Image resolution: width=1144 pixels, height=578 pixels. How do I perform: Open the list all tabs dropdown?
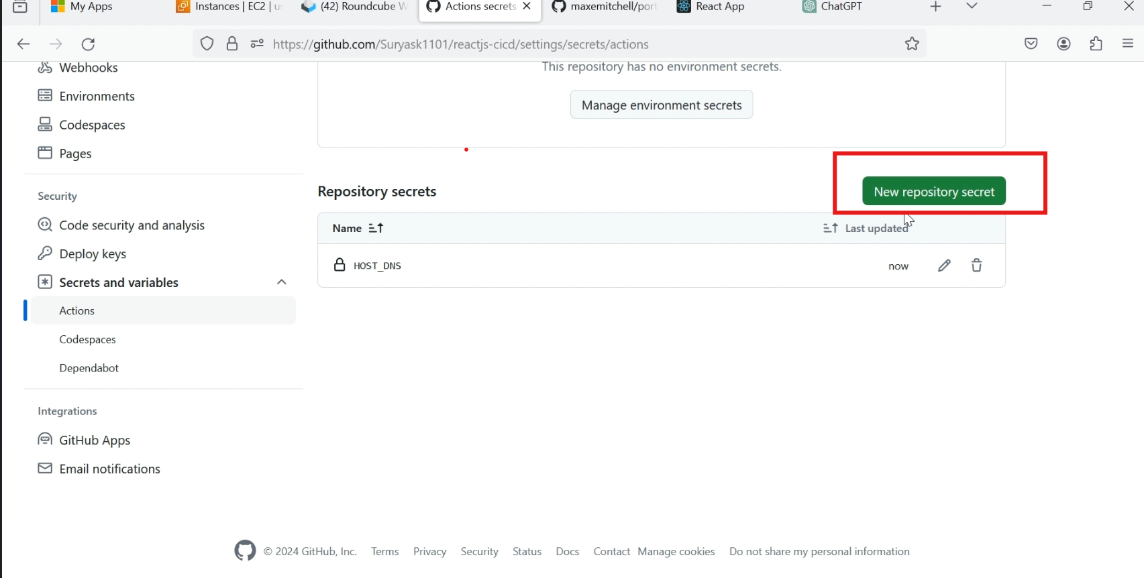pyautogui.click(x=972, y=7)
